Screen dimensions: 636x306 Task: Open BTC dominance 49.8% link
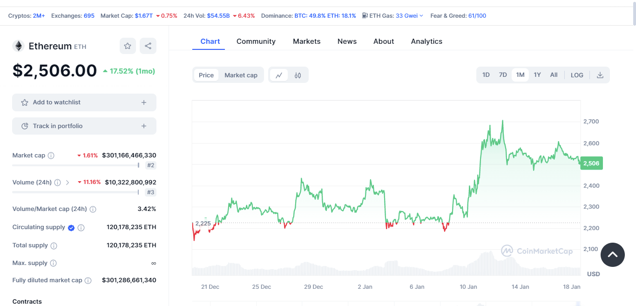(x=309, y=16)
